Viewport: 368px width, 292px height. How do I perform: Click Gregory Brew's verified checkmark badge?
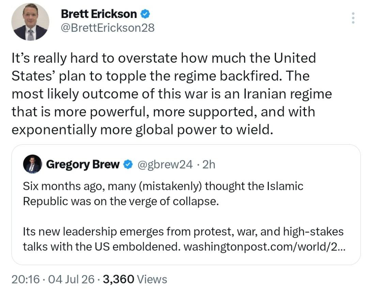point(128,164)
